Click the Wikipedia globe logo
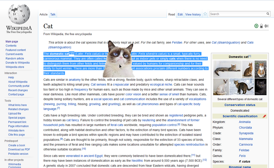 pos(19,14)
